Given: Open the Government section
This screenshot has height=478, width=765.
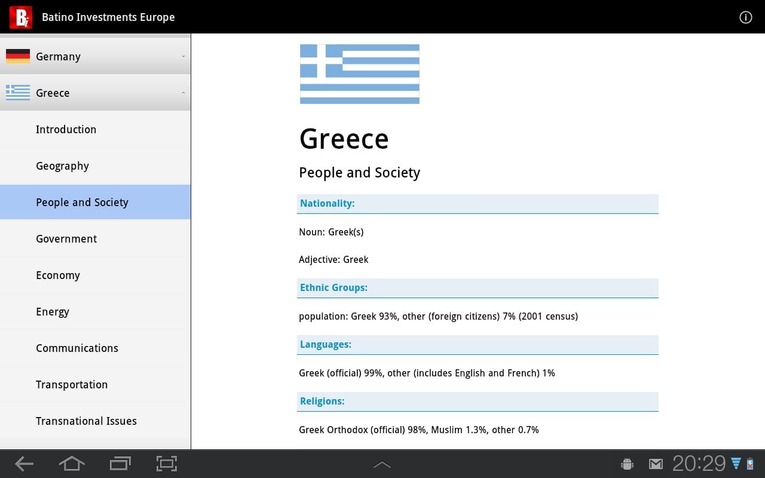Looking at the screenshot, I should pos(95,238).
